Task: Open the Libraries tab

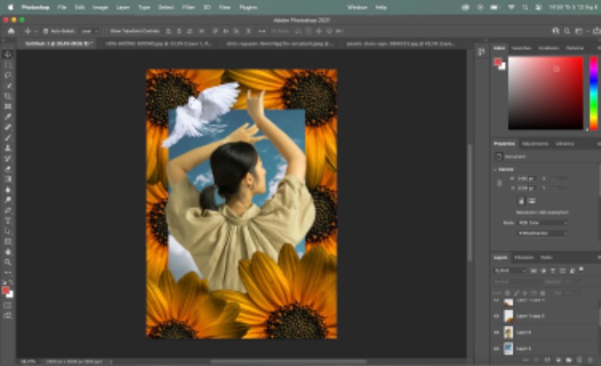Action: pyautogui.click(x=565, y=143)
